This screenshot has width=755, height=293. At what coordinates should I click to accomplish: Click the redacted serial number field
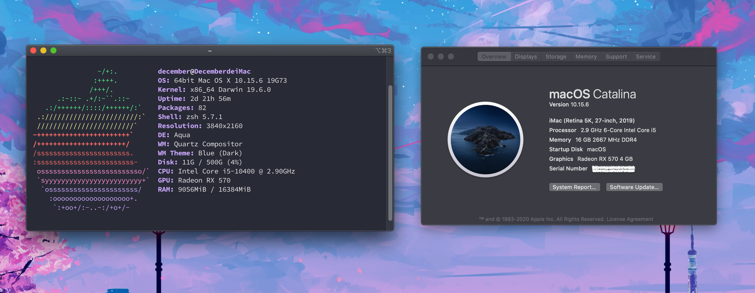pyautogui.click(x=613, y=169)
